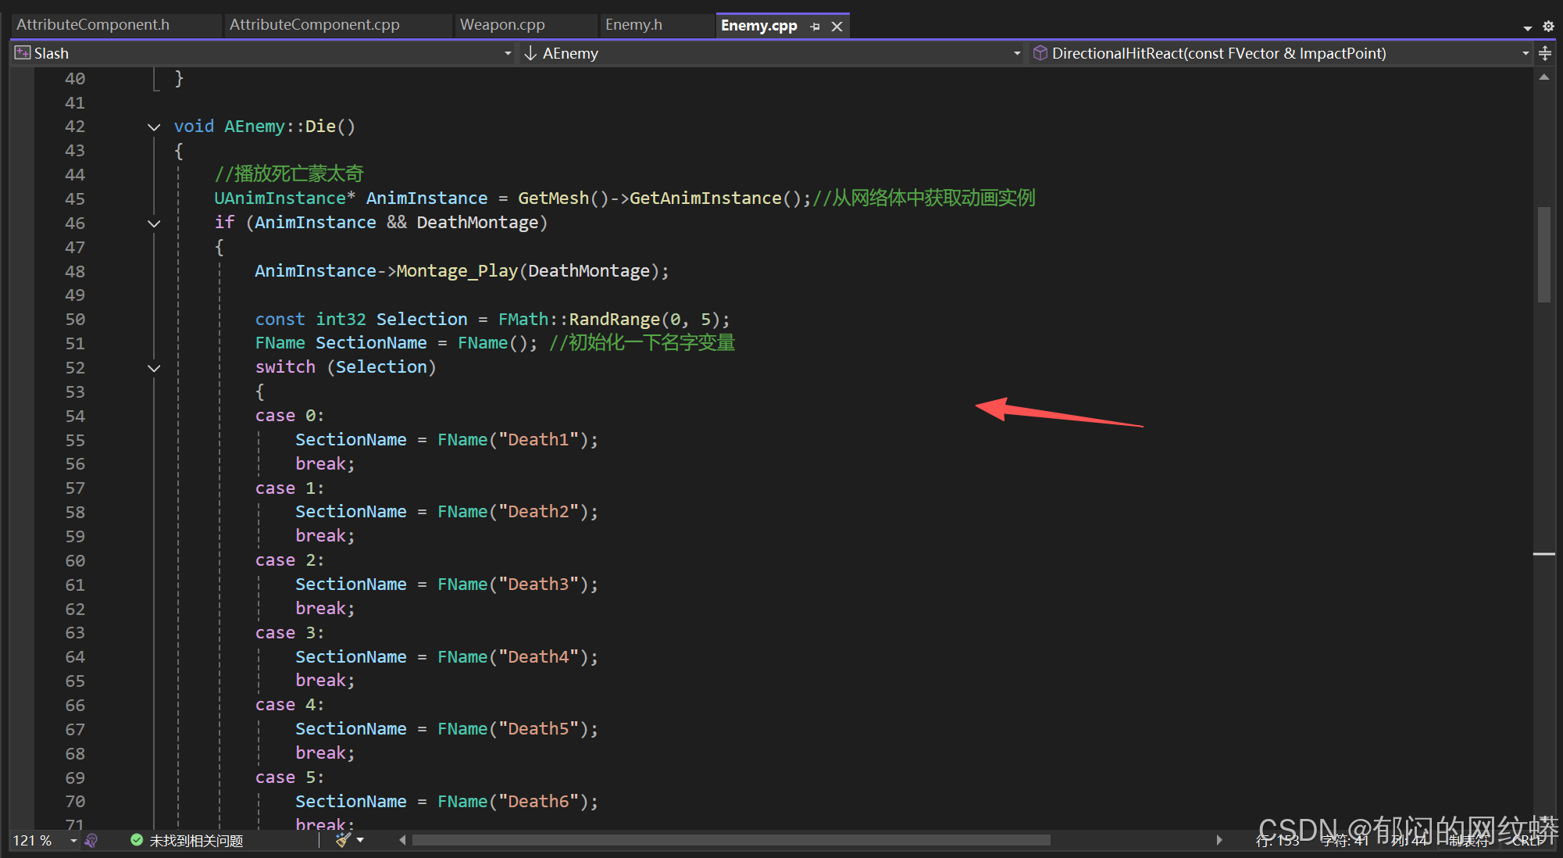Open the Slash project scope dropdown
Image resolution: width=1563 pixels, height=858 pixels.
tap(507, 53)
